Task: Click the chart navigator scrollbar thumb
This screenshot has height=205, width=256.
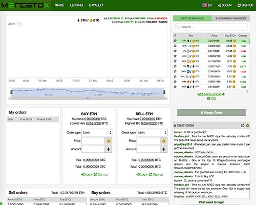Action: pyautogui.click(x=88, y=98)
